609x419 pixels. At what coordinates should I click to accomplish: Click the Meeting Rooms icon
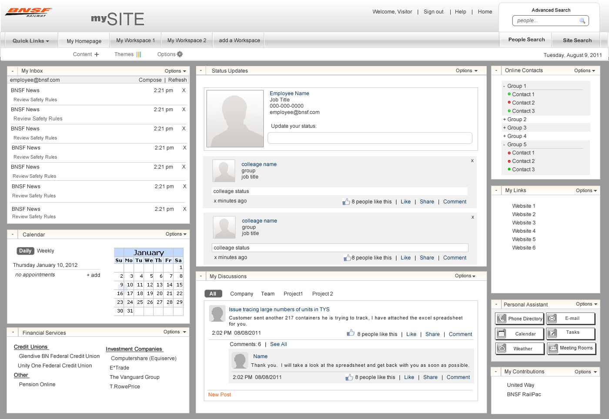552,349
